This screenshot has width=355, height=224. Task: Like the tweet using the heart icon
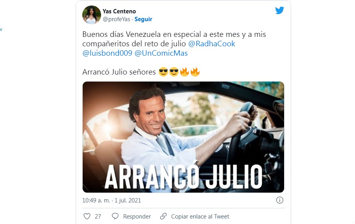[87, 216]
